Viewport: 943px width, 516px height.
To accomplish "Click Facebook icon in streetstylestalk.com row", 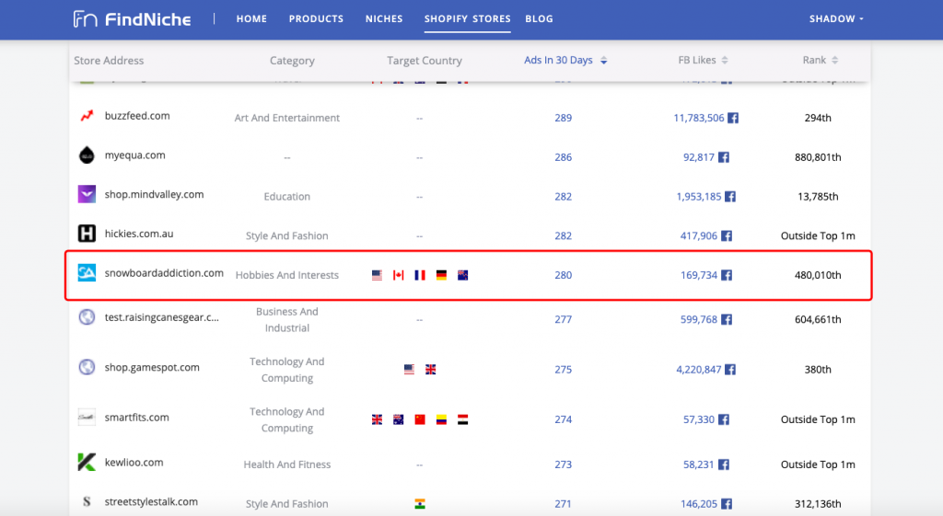I will click(727, 504).
